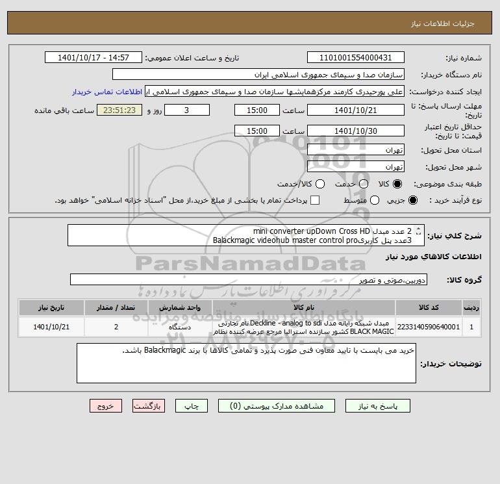Click the تاریخ نیاز column header

pos(51,307)
